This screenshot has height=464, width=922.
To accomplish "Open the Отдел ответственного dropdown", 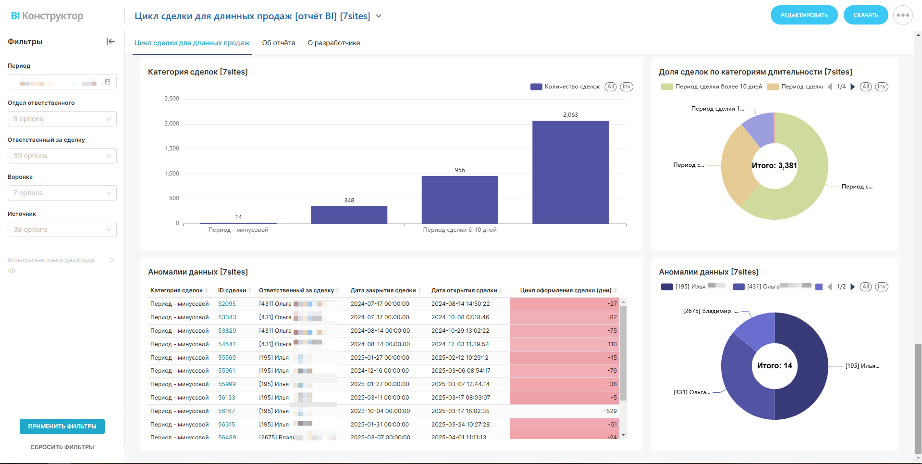I will (x=62, y=119).
